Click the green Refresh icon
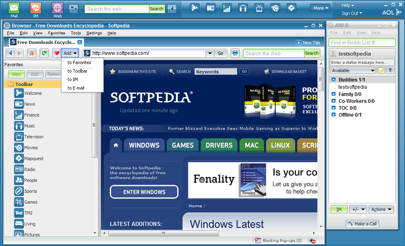This screenshot has width=405, height=246. [44, 53]
